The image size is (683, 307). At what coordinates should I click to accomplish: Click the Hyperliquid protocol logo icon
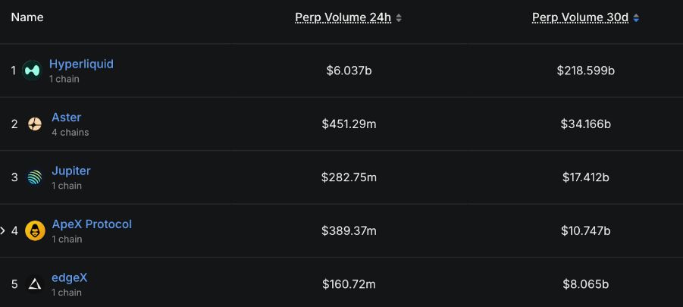click(32, 70)
